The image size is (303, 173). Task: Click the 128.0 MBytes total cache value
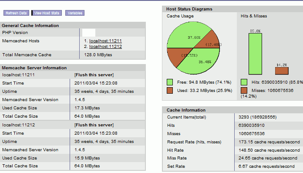click(98, 55)
